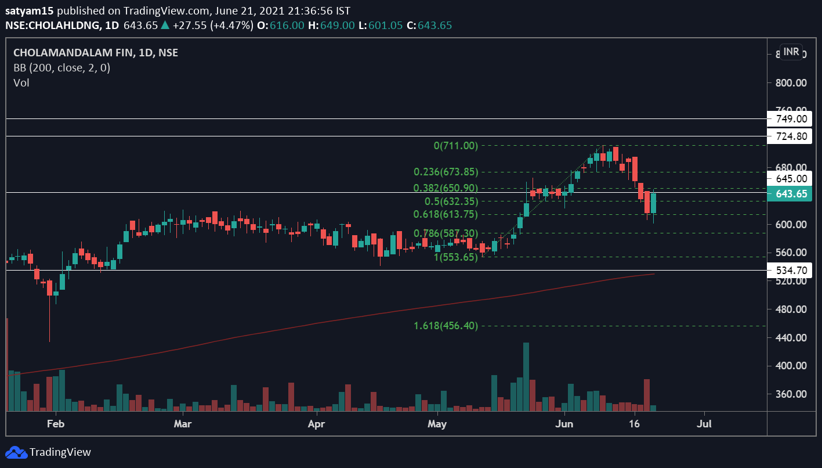Screen dimensions: 822x468
Task: Click the 0.236(673.85) Fibonacci label
Action: [x=446, y=172]
